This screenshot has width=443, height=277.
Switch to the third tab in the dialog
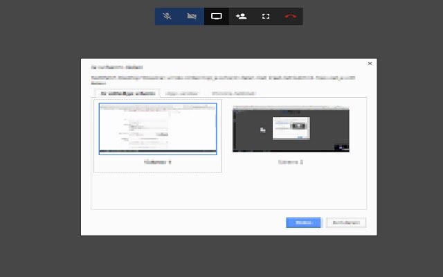pos(234,93)
